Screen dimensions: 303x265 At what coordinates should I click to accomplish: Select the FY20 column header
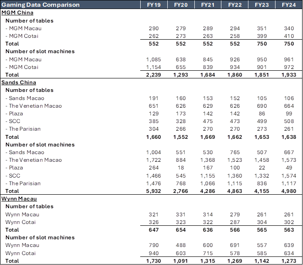click(181, 5)
